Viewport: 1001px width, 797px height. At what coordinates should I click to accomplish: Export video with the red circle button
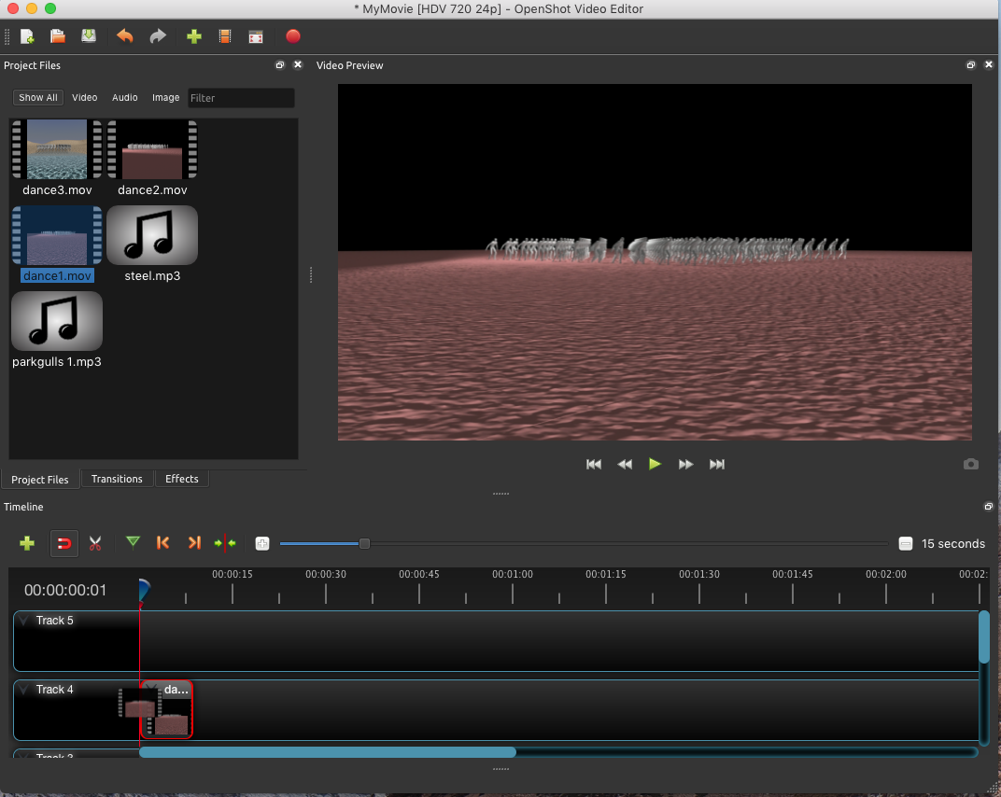293,36
